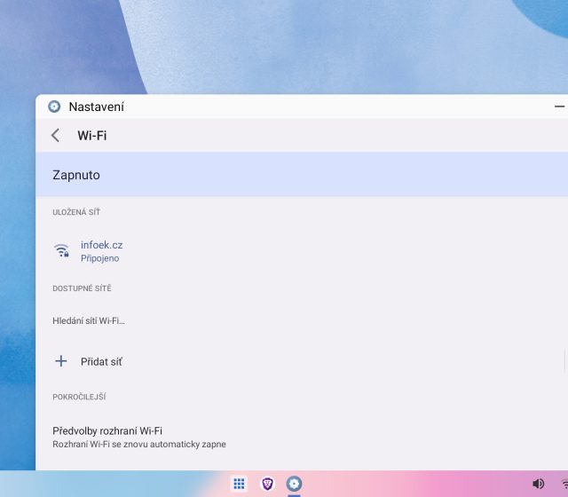Click the plus icon next to Přidat síť
Image resolution: width=568 pixels, height=497 pixels.
coord(61,361)
